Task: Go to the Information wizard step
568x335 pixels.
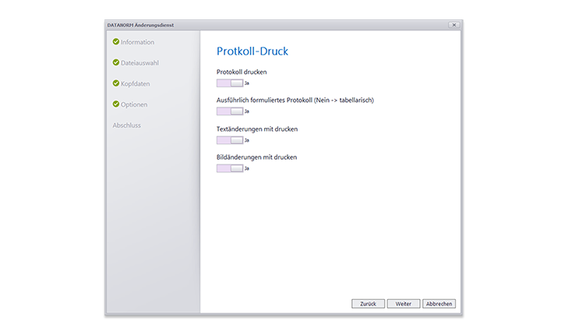Action: (137, 42)
